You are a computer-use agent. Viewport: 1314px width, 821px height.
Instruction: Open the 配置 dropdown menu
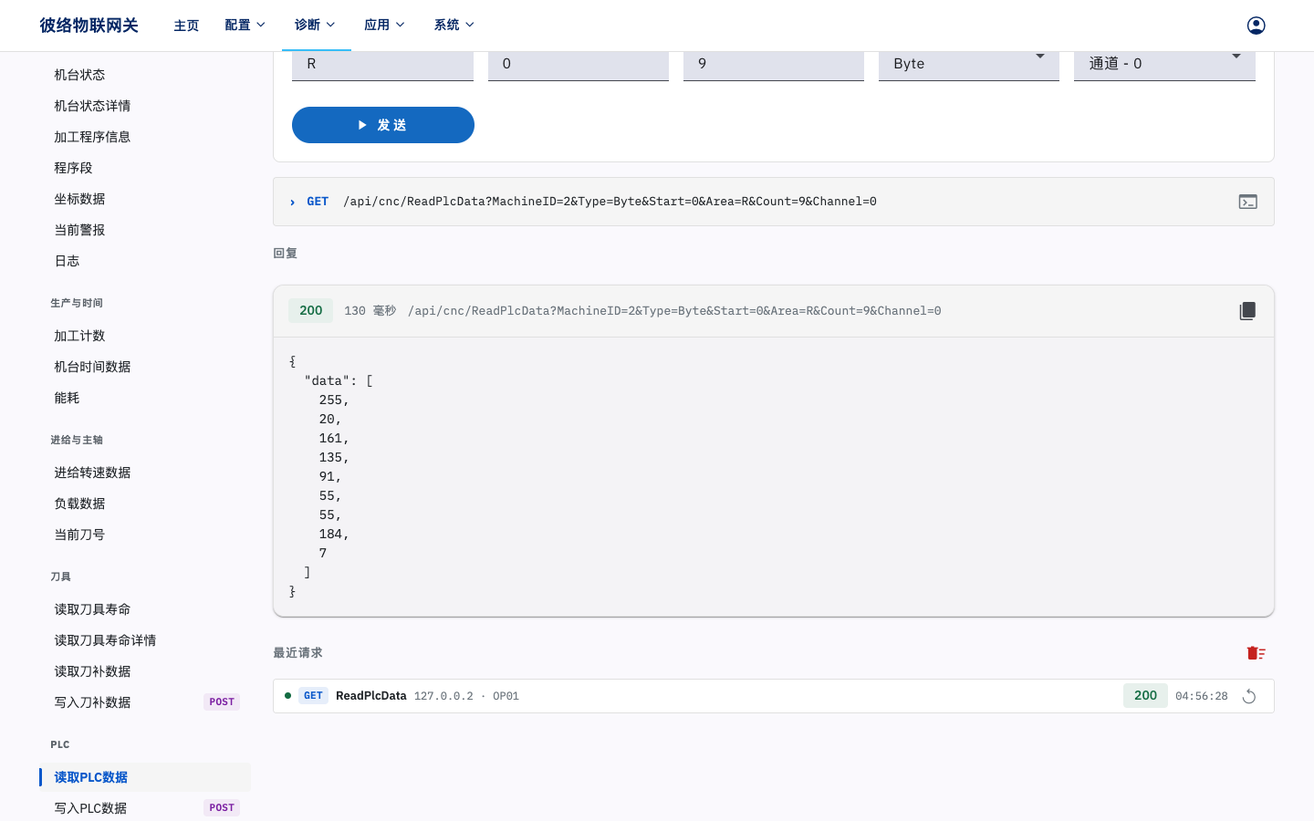click(x=245, y=25)
